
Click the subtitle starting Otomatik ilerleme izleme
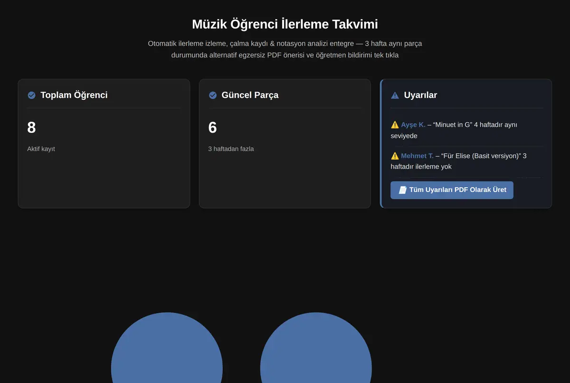pos(285,49)
